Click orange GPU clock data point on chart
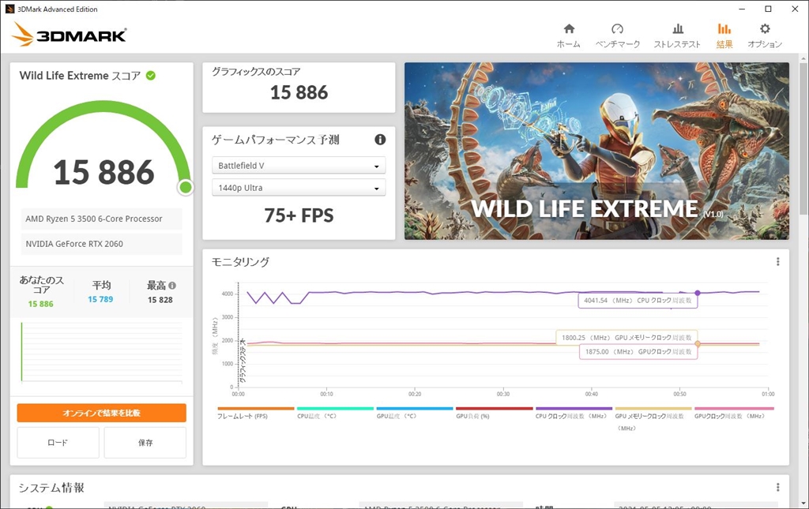 [698, 343]
